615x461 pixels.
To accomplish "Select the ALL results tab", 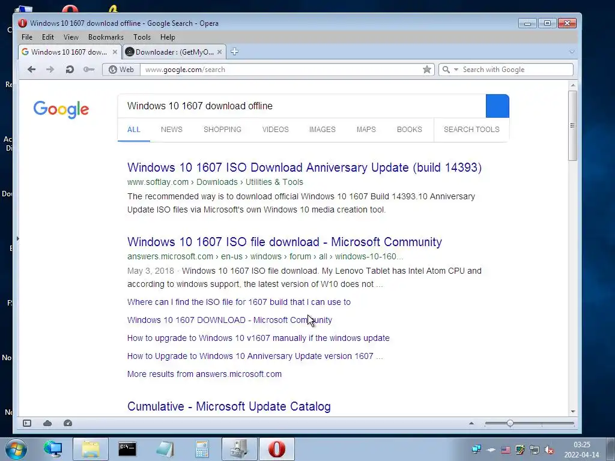I will pos(134,130).
